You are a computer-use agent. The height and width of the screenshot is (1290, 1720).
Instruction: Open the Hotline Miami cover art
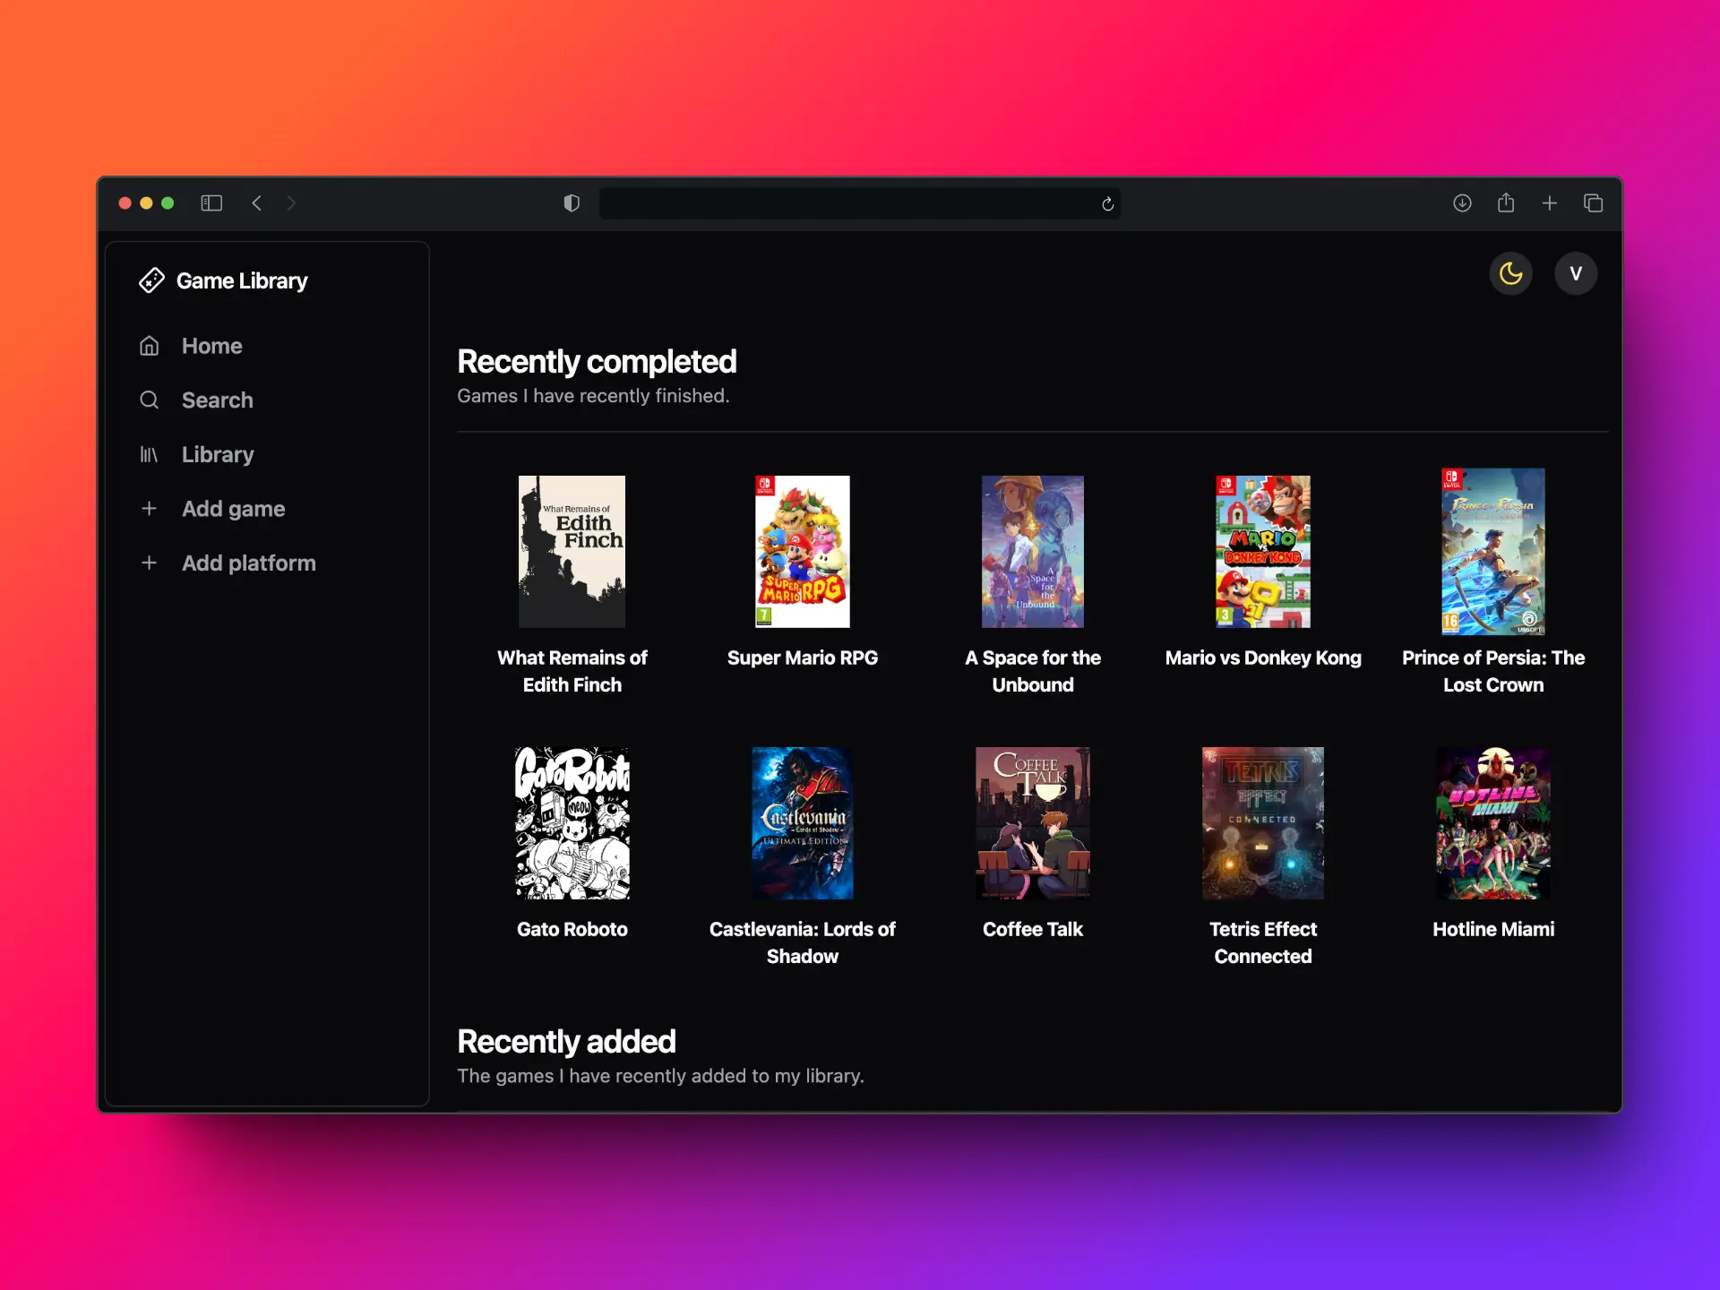pyautogui.click(x=1493, y=822)
